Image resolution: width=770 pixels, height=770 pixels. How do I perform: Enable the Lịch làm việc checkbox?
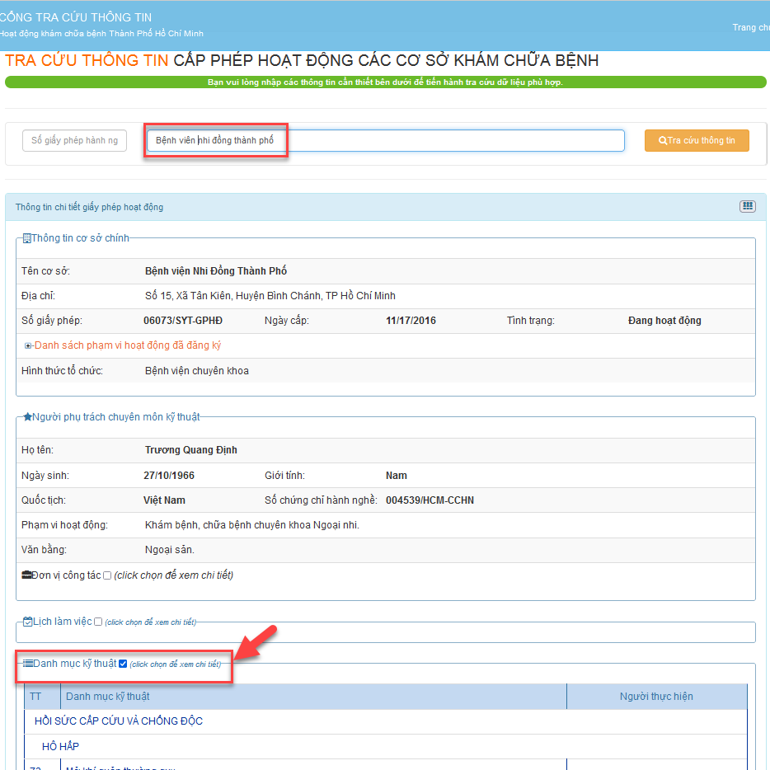(x=98, y=622)
